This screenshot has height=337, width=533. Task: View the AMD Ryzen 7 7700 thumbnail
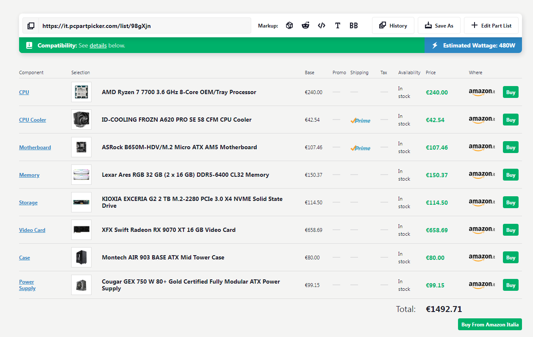(81, 92)
